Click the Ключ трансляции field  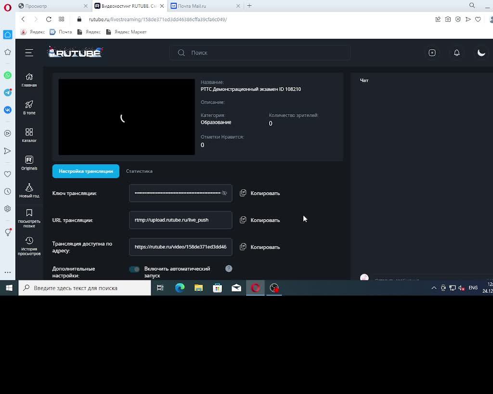pos(181,193)
